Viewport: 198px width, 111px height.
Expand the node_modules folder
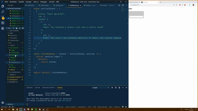tap(14, 31)
